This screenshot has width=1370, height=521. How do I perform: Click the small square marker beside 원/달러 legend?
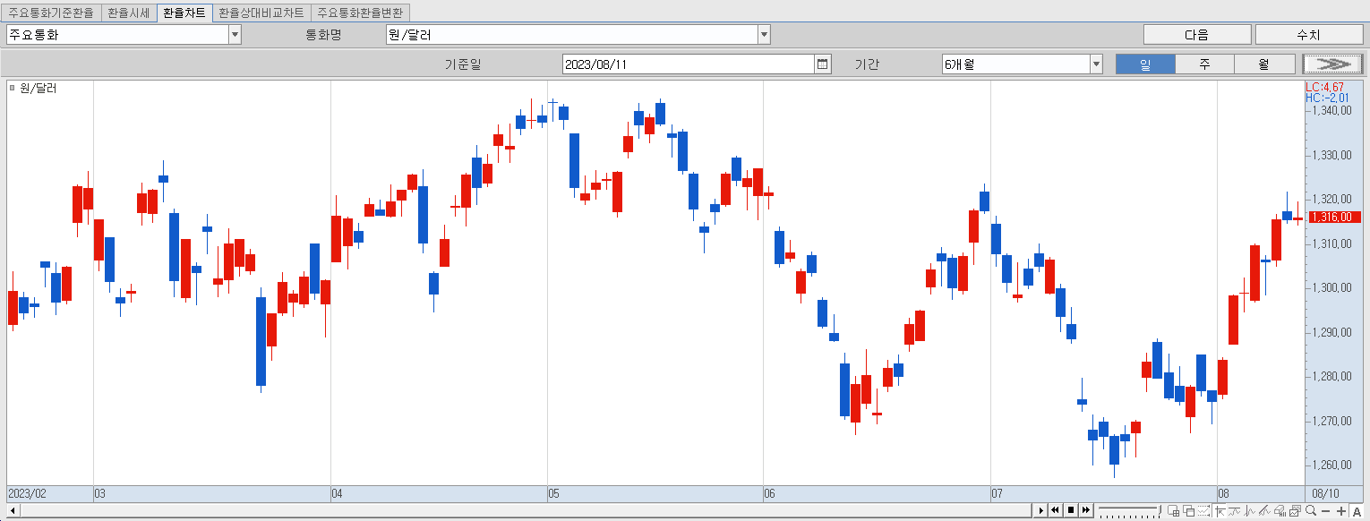tap(12, 88)
